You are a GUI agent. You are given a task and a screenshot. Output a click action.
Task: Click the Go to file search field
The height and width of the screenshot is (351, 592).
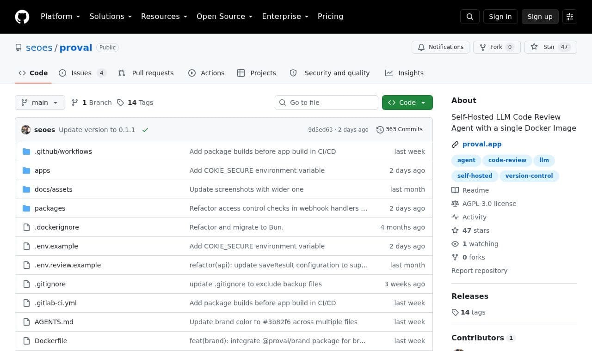pos(327,103)
